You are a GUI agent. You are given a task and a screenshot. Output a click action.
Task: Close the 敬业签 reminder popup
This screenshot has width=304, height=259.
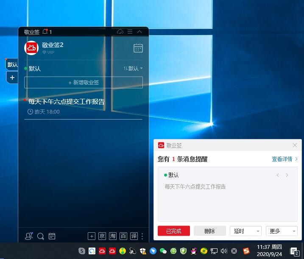pos(295,145)
